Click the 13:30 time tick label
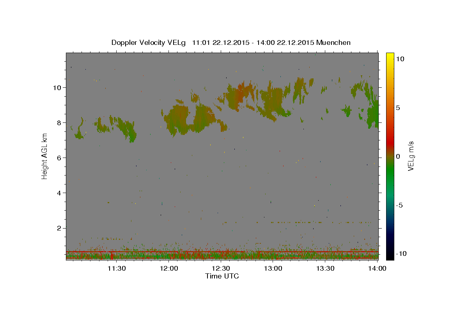The height and width of the screenshot is (312, 468). tap(325, 268)
